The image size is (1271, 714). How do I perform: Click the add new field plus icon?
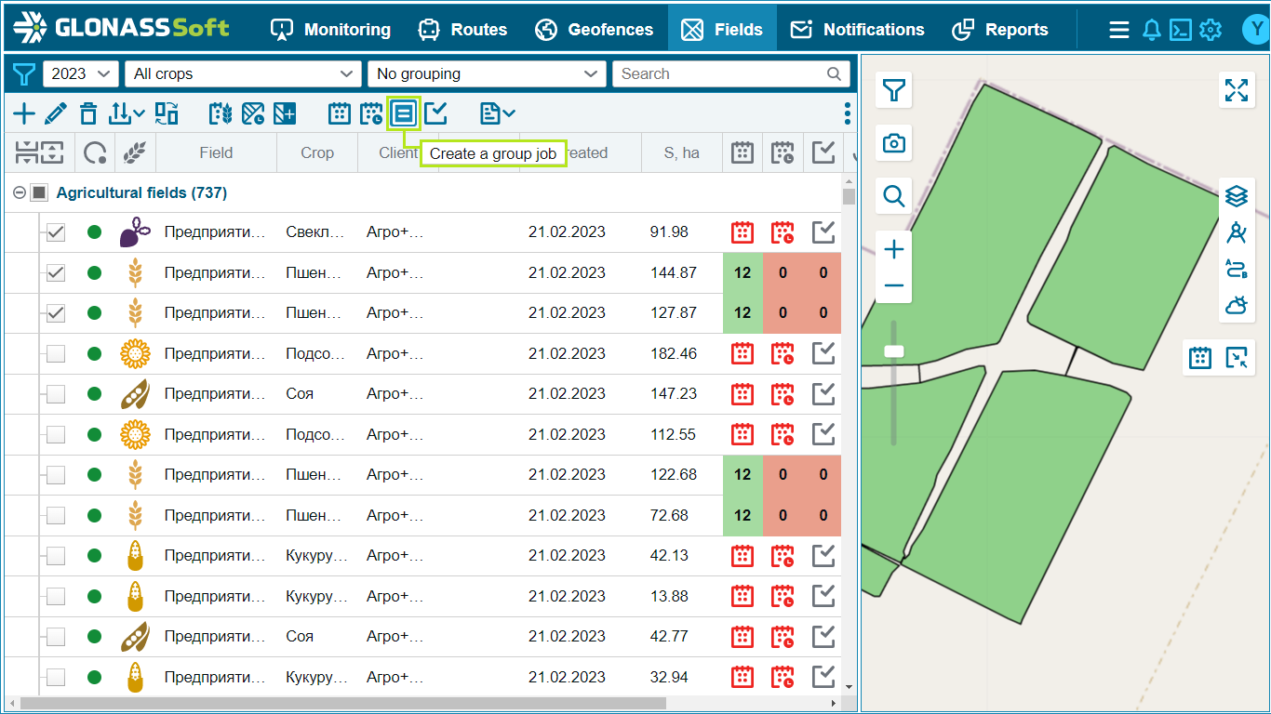23,113
